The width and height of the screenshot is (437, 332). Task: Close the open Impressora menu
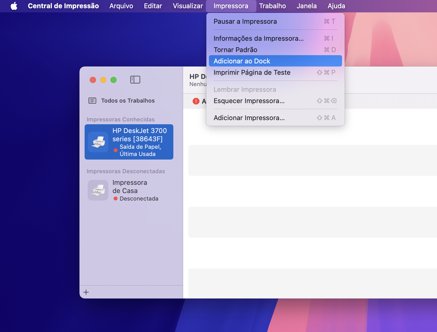tap(231, 6)
